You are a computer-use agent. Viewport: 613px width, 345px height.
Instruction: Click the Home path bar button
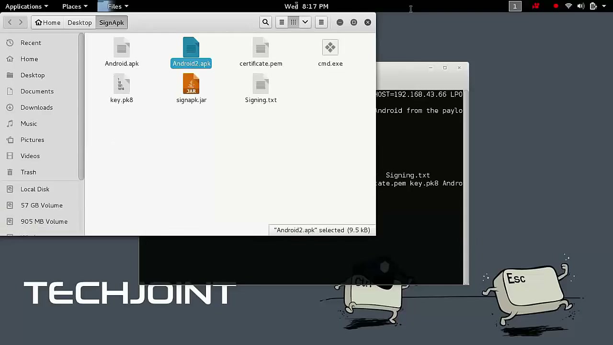47,23
